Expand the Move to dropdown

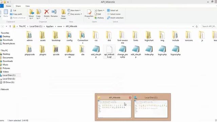(x=31, y=17)
